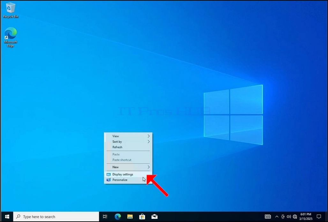The width and height of the screenshot is (328, 222).
Task: Click the Type here to search box
Action: (56, 217)
